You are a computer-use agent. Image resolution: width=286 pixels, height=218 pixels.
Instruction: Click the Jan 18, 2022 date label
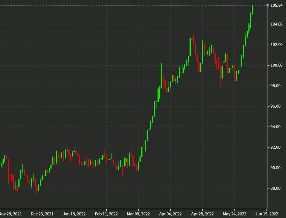click(74, 214)
